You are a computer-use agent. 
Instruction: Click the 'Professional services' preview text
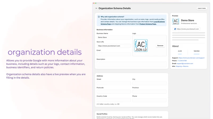pyautogui.click(x=189, y=24)
